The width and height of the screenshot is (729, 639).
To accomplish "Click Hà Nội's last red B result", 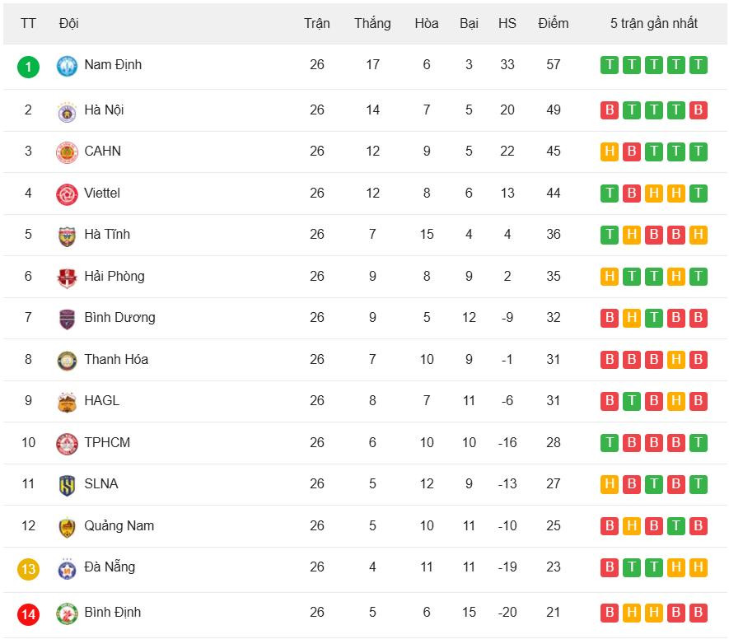I will point(699,110).
